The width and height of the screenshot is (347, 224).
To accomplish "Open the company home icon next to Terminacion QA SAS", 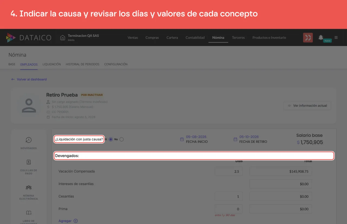I will point(63,37).
